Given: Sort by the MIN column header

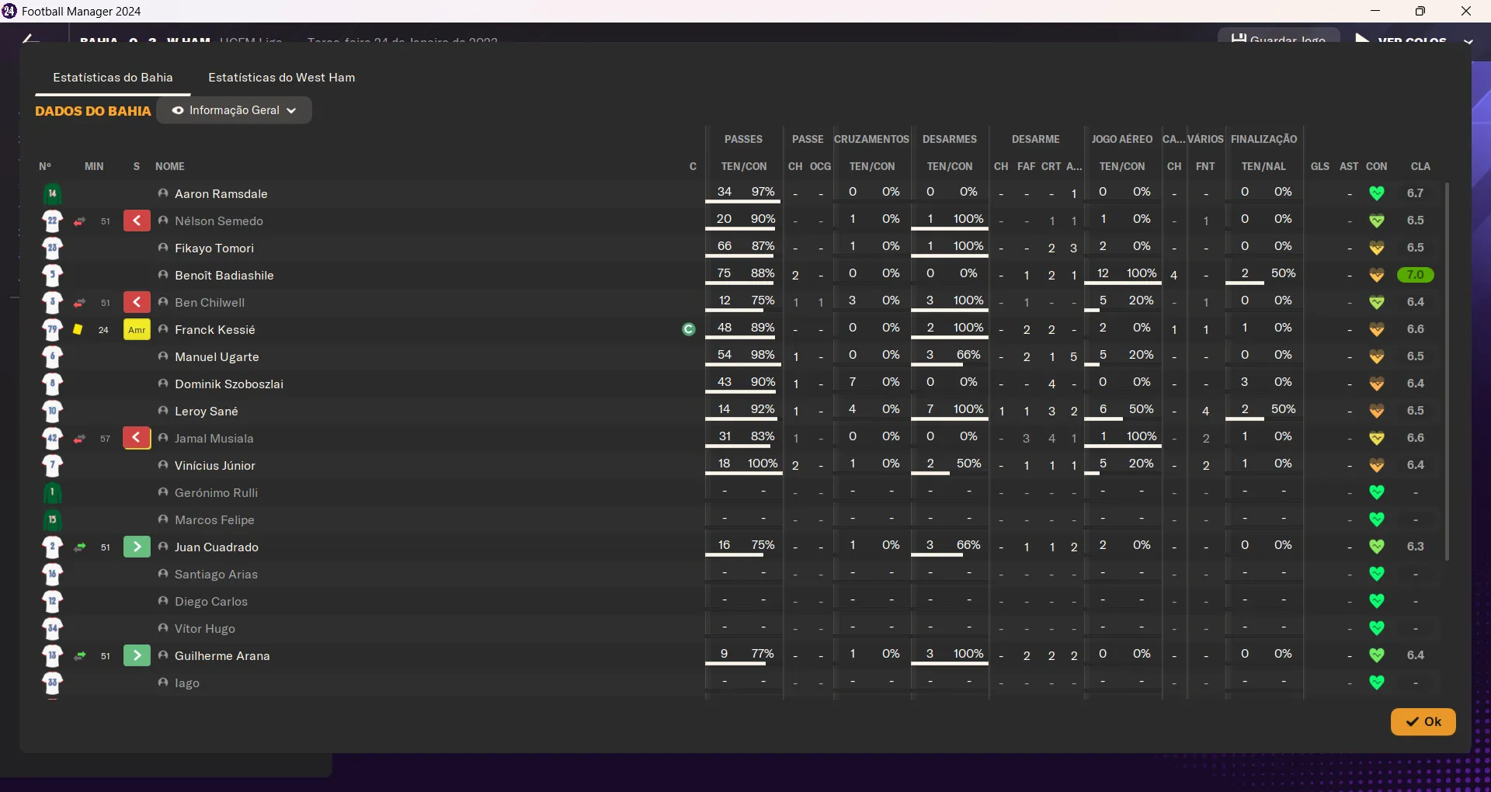Looking at the screenshot, I should tap(94, 166).
